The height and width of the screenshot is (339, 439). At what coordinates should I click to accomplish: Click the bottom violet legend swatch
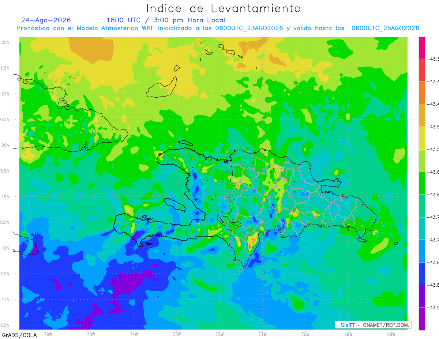click(422, 319)
